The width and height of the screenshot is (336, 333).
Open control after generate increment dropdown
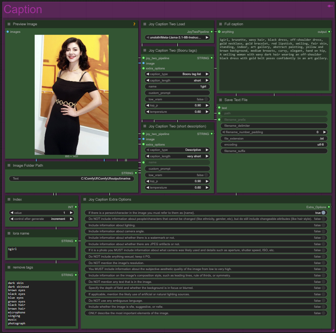[41, 219]
